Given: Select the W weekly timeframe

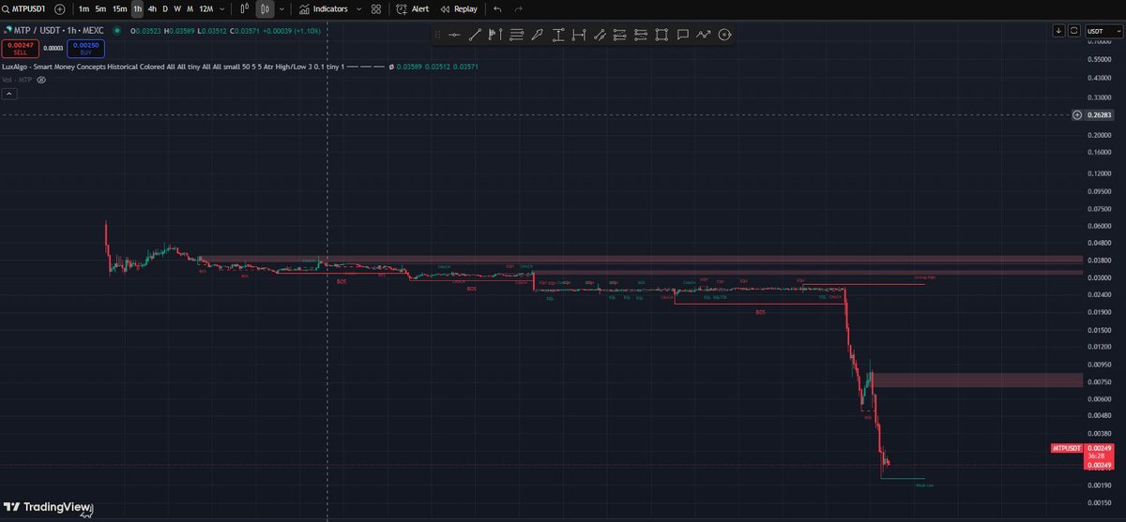Looking at the screenshot, I should pos(176,8).
